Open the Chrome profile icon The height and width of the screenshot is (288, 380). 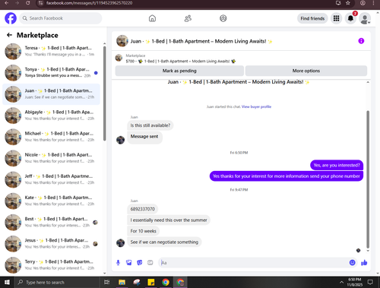click(363, 3)
